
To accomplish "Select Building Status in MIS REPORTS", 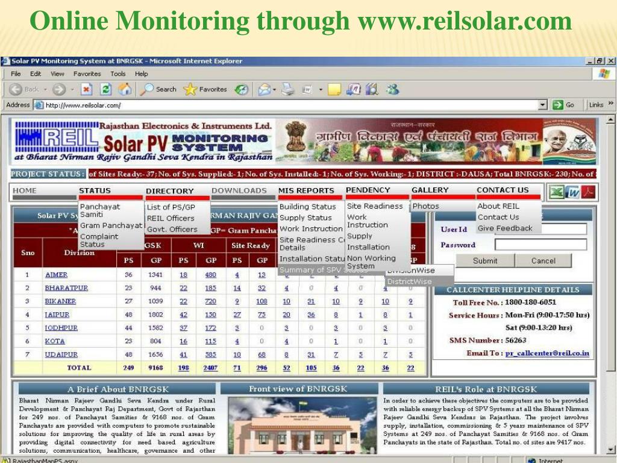I will pos(308,207).
